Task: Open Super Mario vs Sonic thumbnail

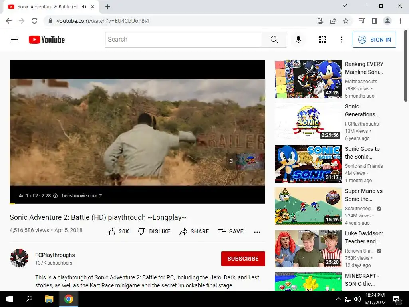Action: (308, 206)
